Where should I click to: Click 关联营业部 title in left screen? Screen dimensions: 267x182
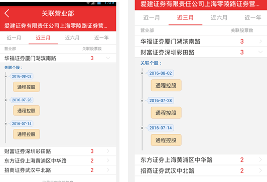[x=58, y=14]
